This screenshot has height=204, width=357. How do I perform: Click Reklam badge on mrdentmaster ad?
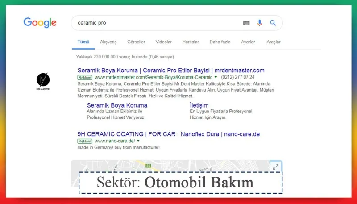click(x=85, y=77)
